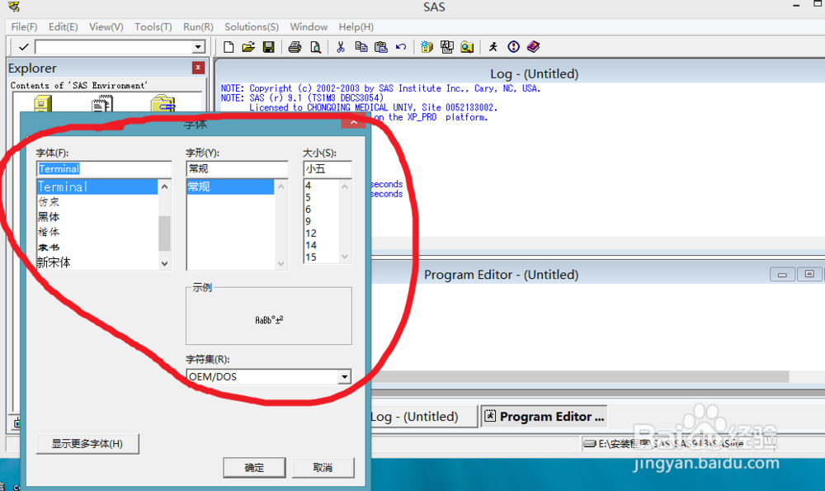Minimize the Program Editor window
The image size is (825, 491).
pos(782,274)
